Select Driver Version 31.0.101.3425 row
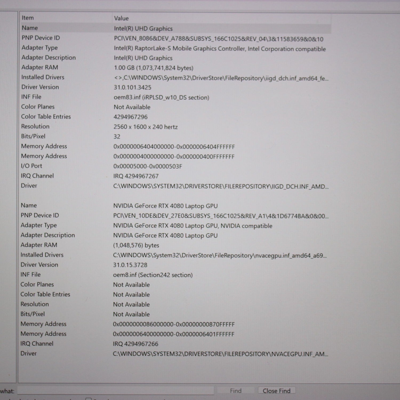The width and height of the screenshot is (400, 400). pyautogui.click(x=132, y=87)
